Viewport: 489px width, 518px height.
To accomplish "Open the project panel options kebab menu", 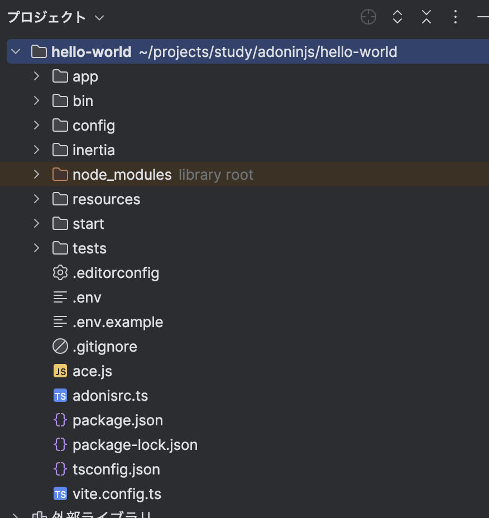I will (455, 17).
